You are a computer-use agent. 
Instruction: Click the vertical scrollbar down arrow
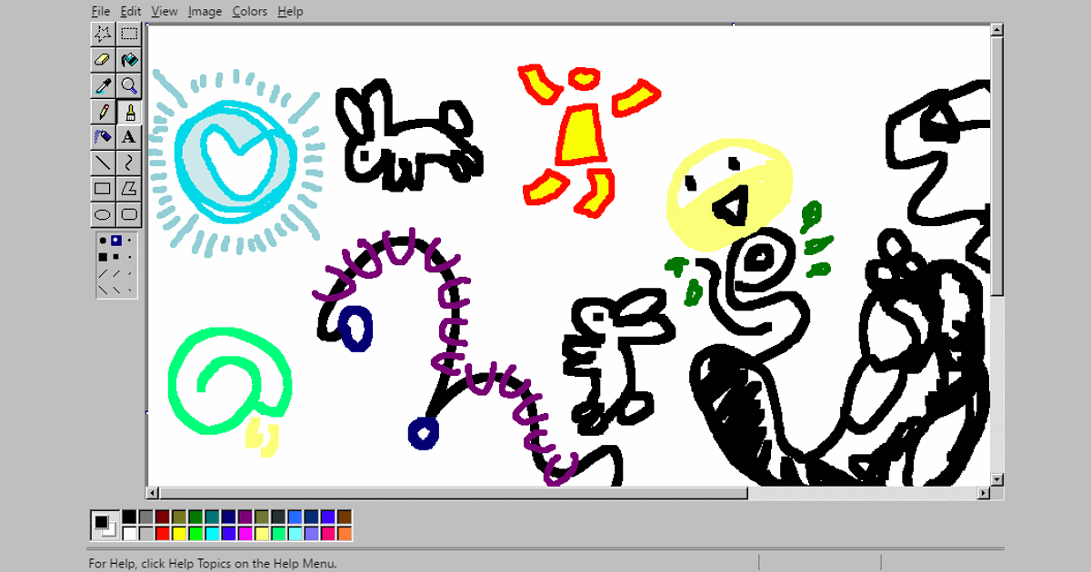[x=997, y=479]
